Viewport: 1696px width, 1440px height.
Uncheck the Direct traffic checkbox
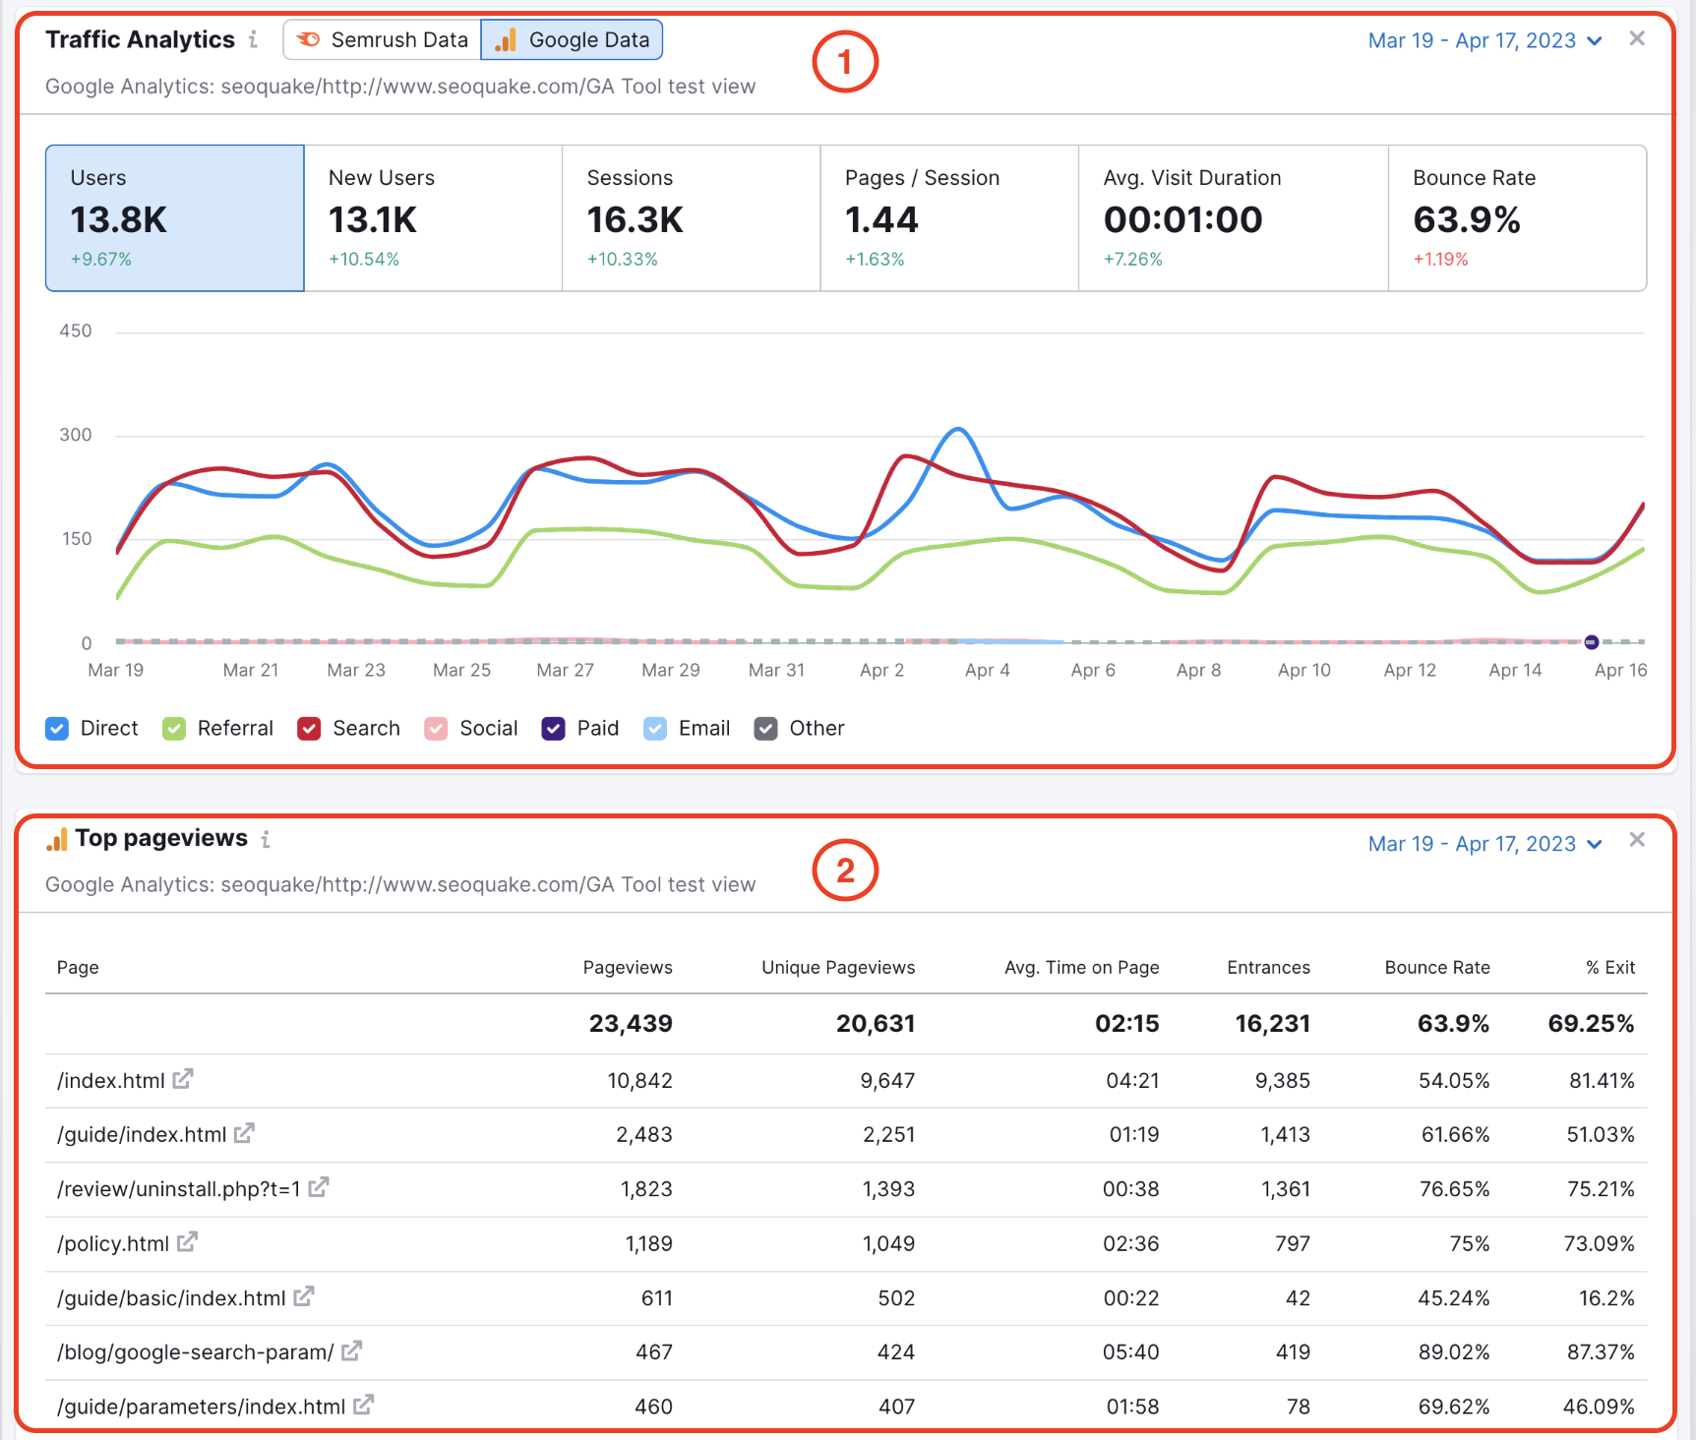(57, 729)
